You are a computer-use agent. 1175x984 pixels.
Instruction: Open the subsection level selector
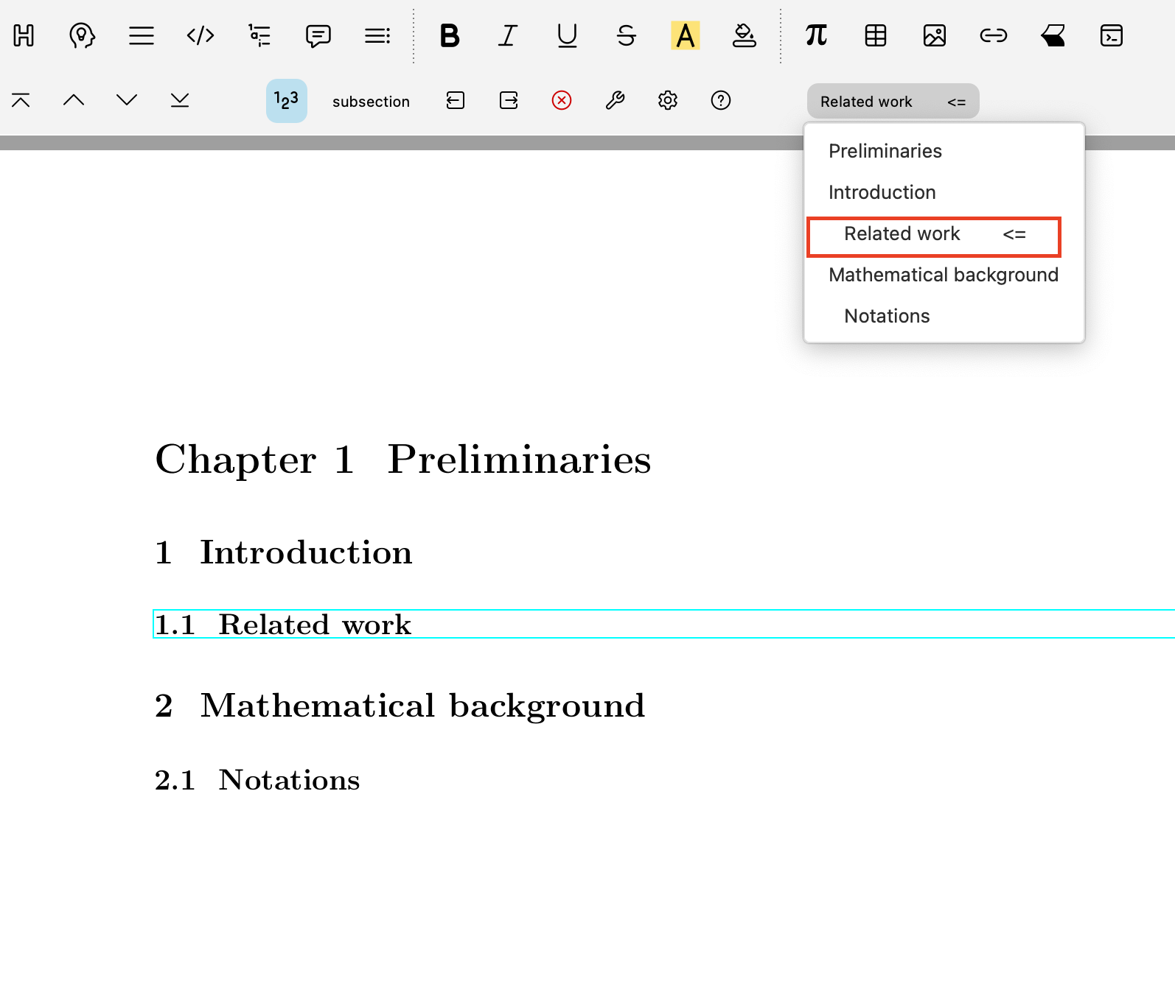click(x=371, y=102)
